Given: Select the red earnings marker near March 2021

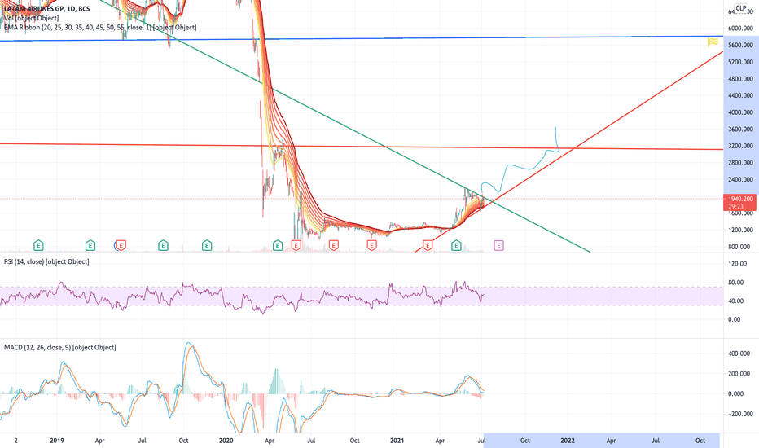Looking at the screenshot, I should pyautogui.click(x=428, y=245).
